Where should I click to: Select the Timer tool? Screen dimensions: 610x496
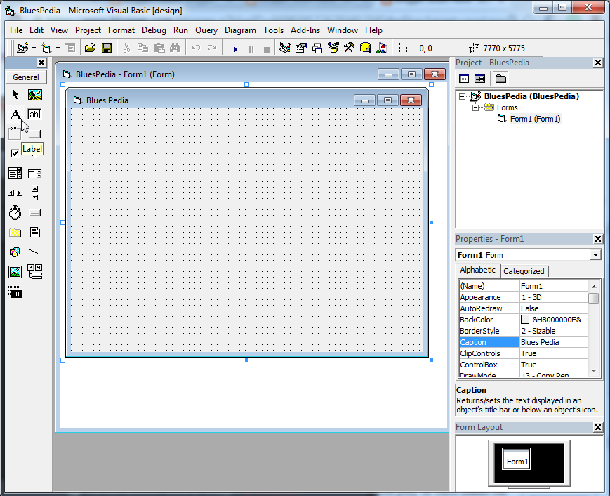coord(15,211)
